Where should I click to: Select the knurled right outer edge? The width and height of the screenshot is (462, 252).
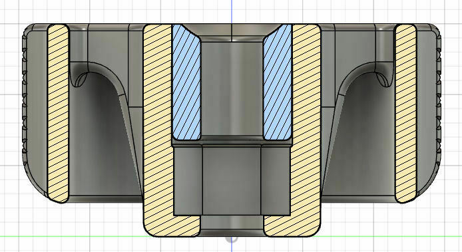point(439,97)
